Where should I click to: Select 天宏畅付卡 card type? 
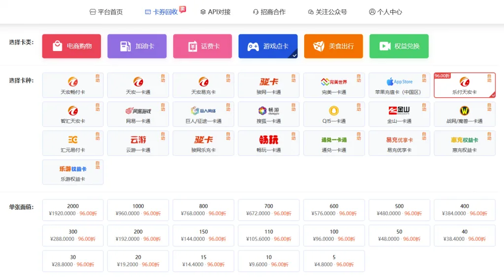click(x=73, y=85)
